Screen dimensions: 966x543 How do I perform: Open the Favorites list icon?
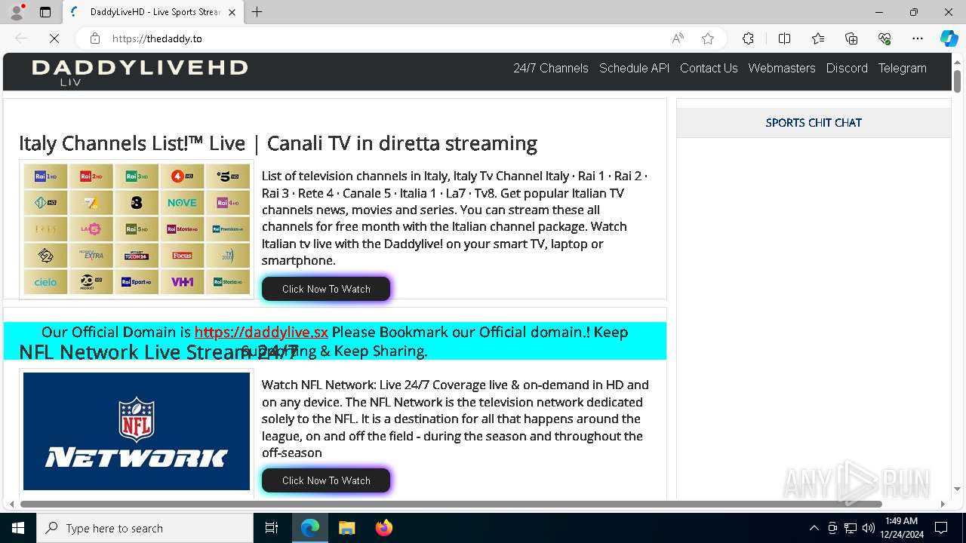(x=818, y=38)
